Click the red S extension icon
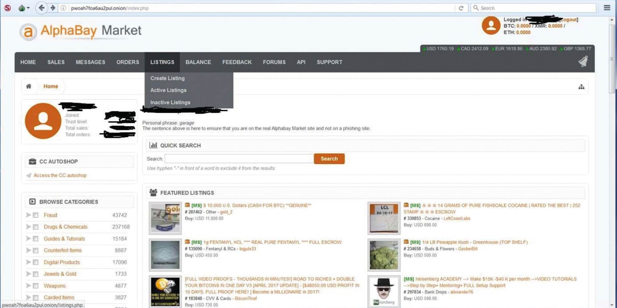617x308 pixels. (7, 8)
